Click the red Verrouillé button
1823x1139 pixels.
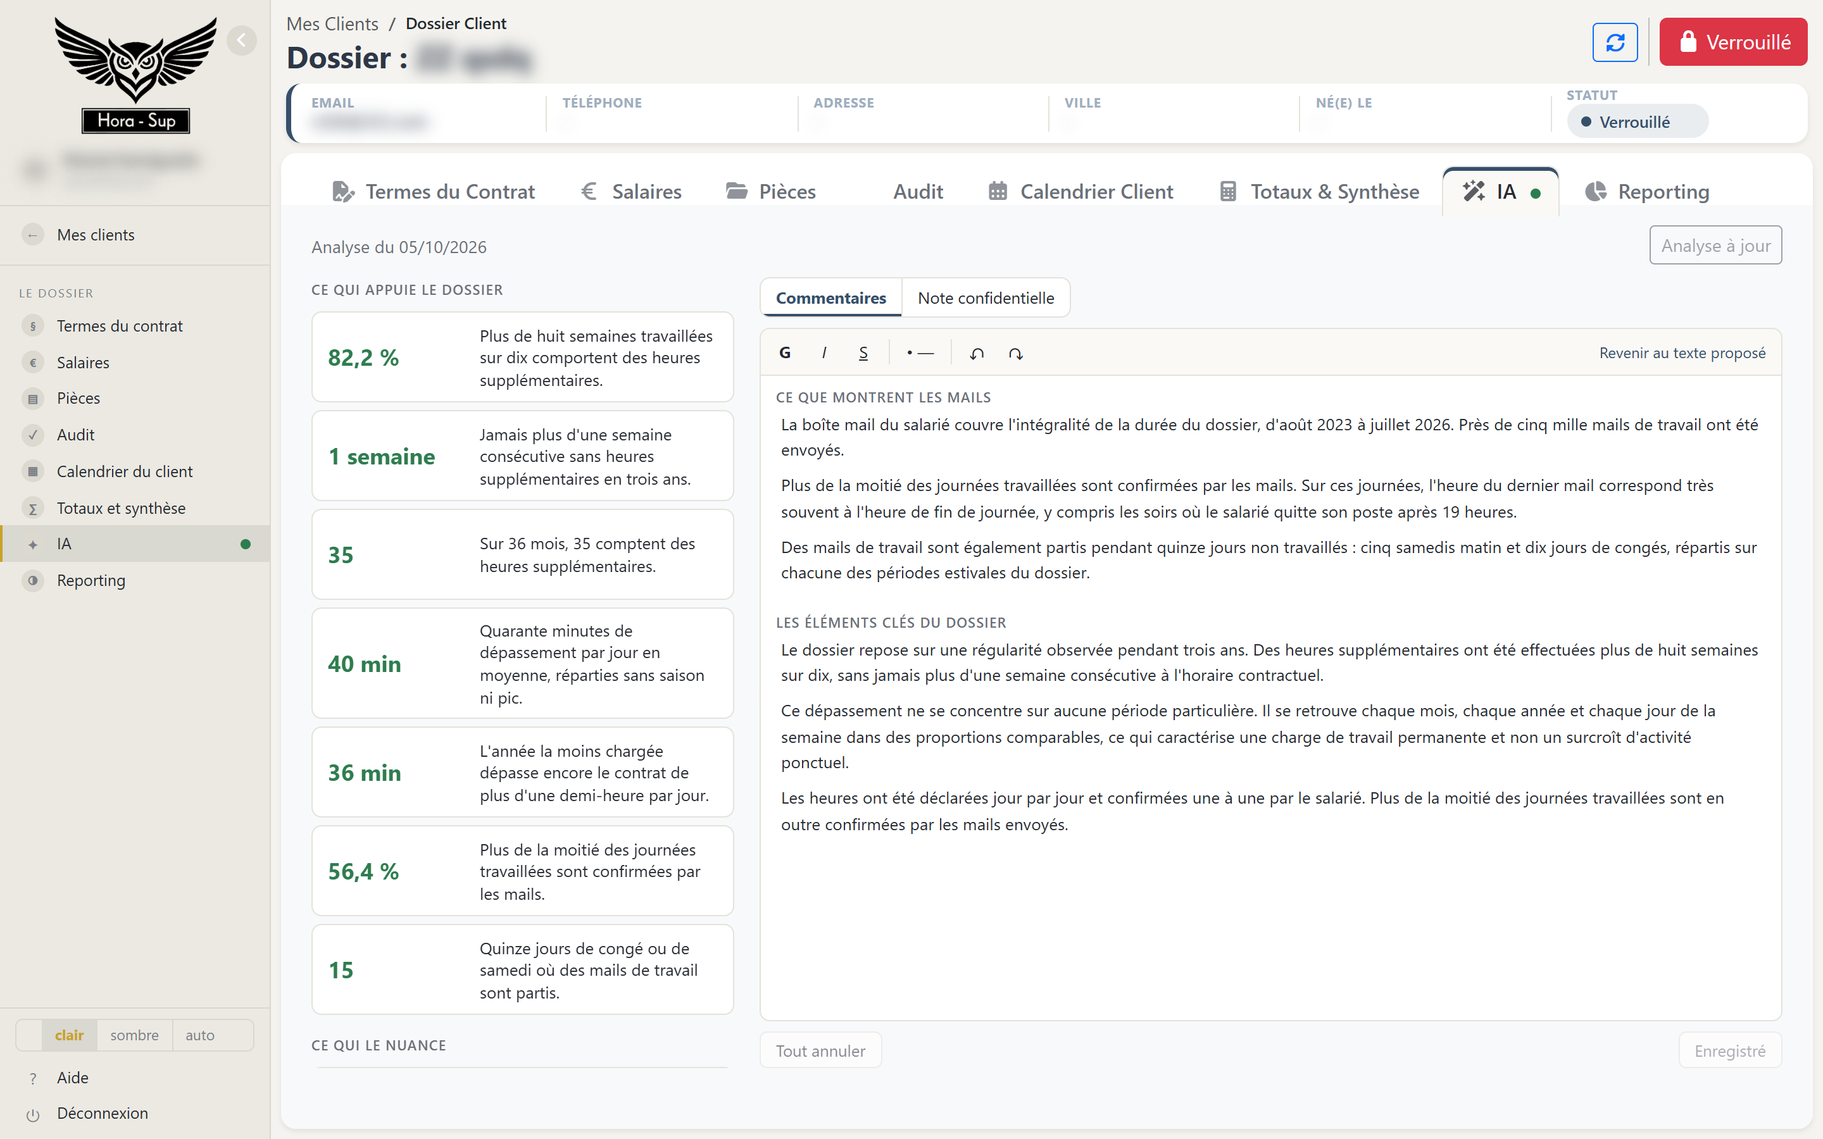(x=1732, y=42)
